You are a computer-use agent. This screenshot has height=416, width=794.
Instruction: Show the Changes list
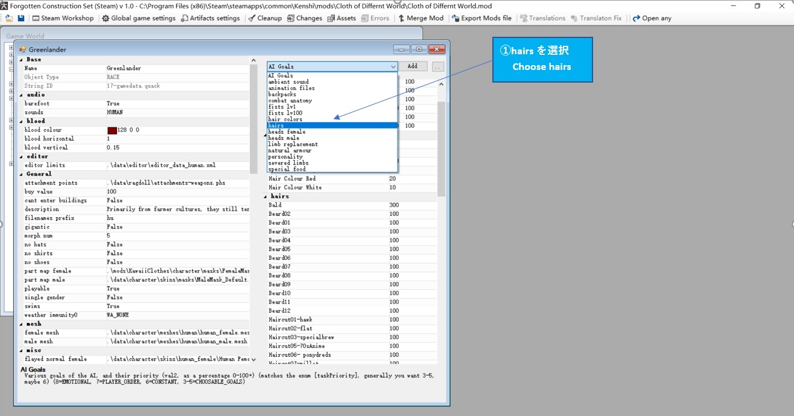tap(305, 18)
